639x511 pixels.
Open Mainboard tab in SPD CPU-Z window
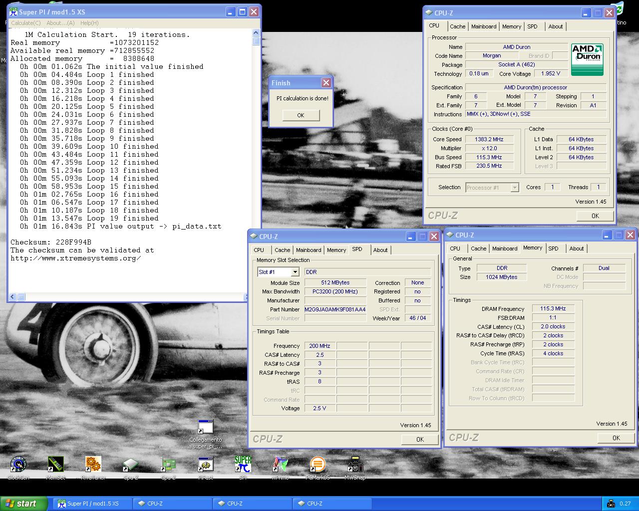point(309,250)
